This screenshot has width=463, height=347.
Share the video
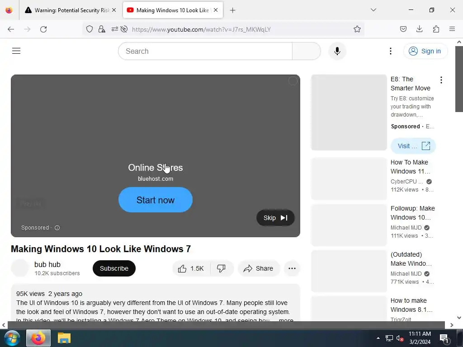(259, 268)
